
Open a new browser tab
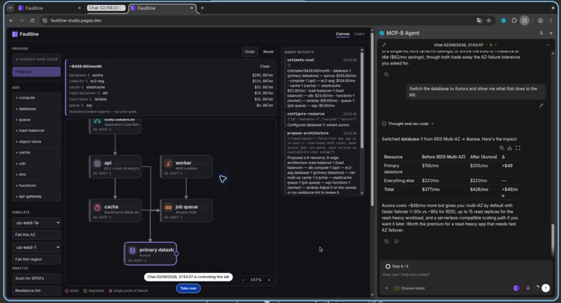[202, 8]
